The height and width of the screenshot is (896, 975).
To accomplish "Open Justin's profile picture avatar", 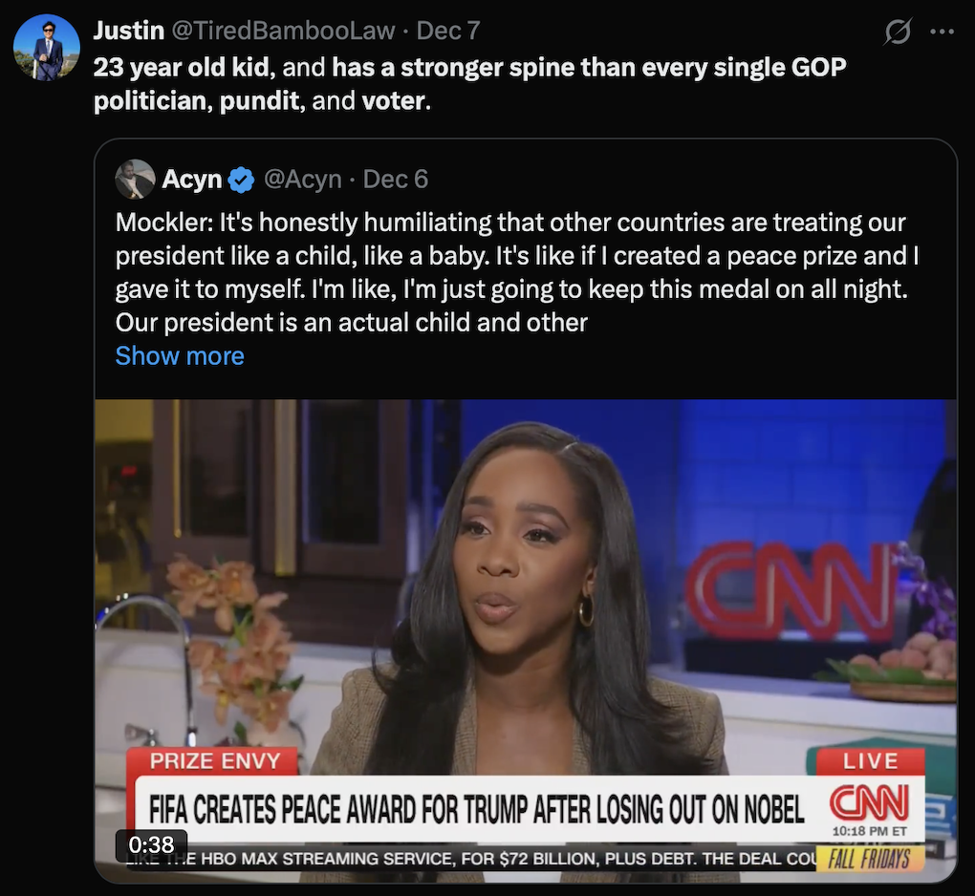I will click(47, 48).
